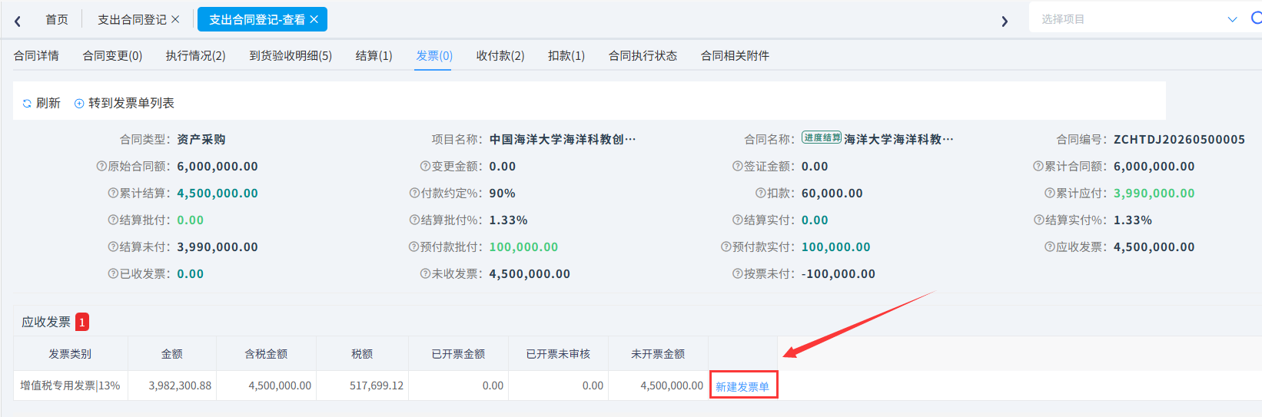Click help icon beside 结算实付
Image resolution: width=1262 pixels, height=417 pixels.
tap(737, 220)
